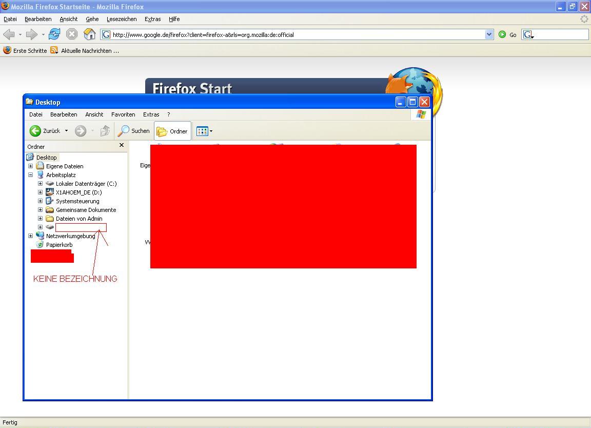Open Firefox Lesezeichen menu
591x428 pixels.
pyautogui.click(x=122, y=19)
